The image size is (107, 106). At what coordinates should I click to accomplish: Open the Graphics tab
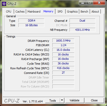pos(72,12)
